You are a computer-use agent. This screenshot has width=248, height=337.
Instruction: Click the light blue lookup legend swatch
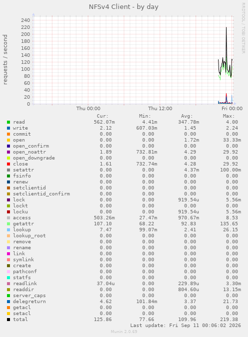click(8, 230)
